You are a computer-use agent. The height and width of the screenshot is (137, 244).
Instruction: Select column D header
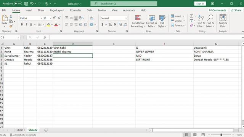coord(73,44)
